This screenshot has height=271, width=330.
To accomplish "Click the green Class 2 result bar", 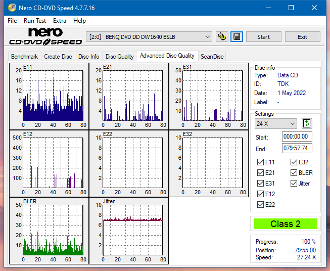I will (286, 224).
